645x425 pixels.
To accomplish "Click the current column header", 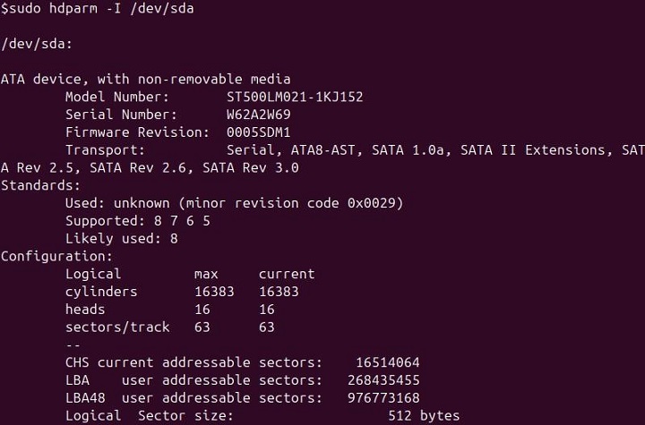I will pos(287,274).
